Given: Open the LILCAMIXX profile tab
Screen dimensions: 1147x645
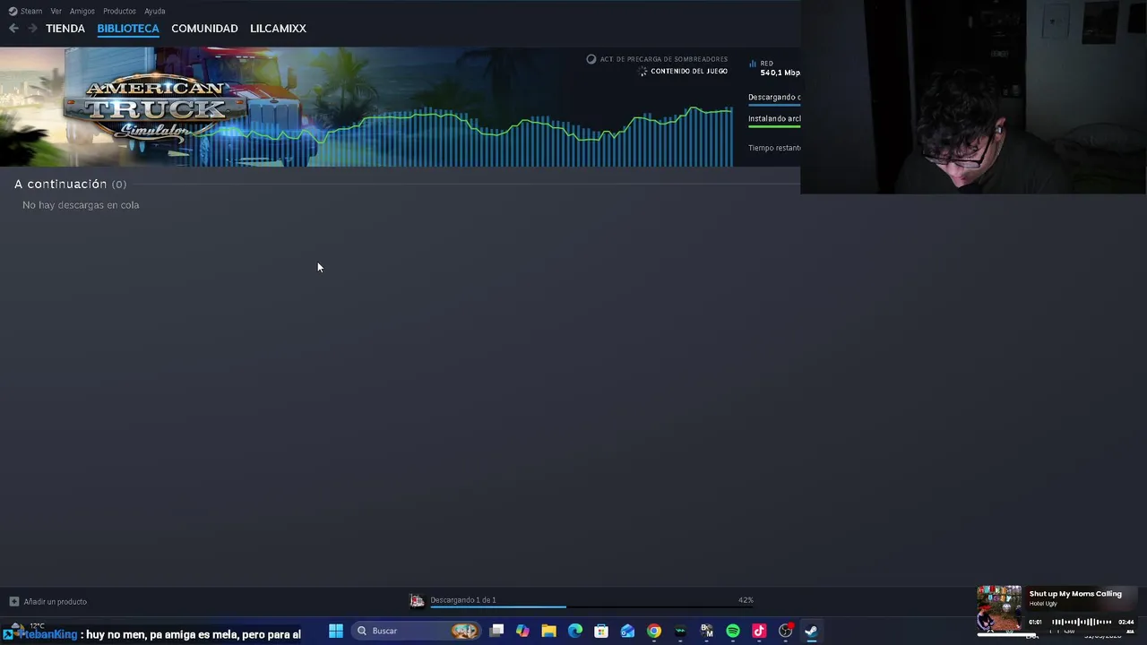Looking at the screenshot, I should (278, 29).
